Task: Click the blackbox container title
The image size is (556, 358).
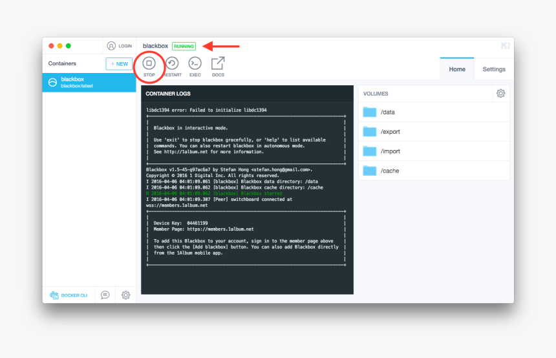Action: pos(155,46)
